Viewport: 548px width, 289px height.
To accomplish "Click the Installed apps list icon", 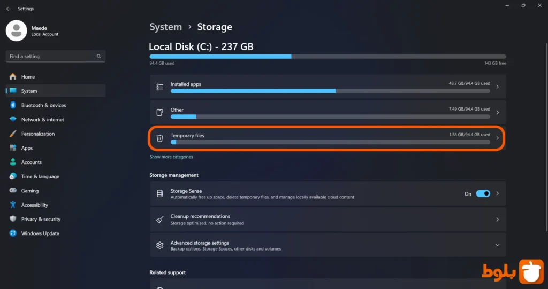I will pos(159,87).
